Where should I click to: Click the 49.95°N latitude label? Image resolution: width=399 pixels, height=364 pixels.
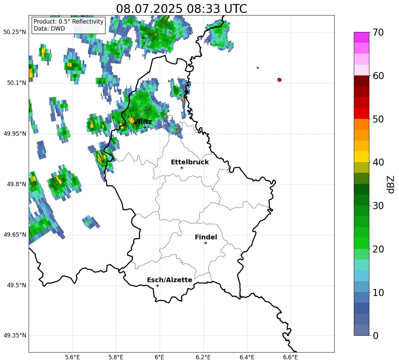click(x=15, y=133)
